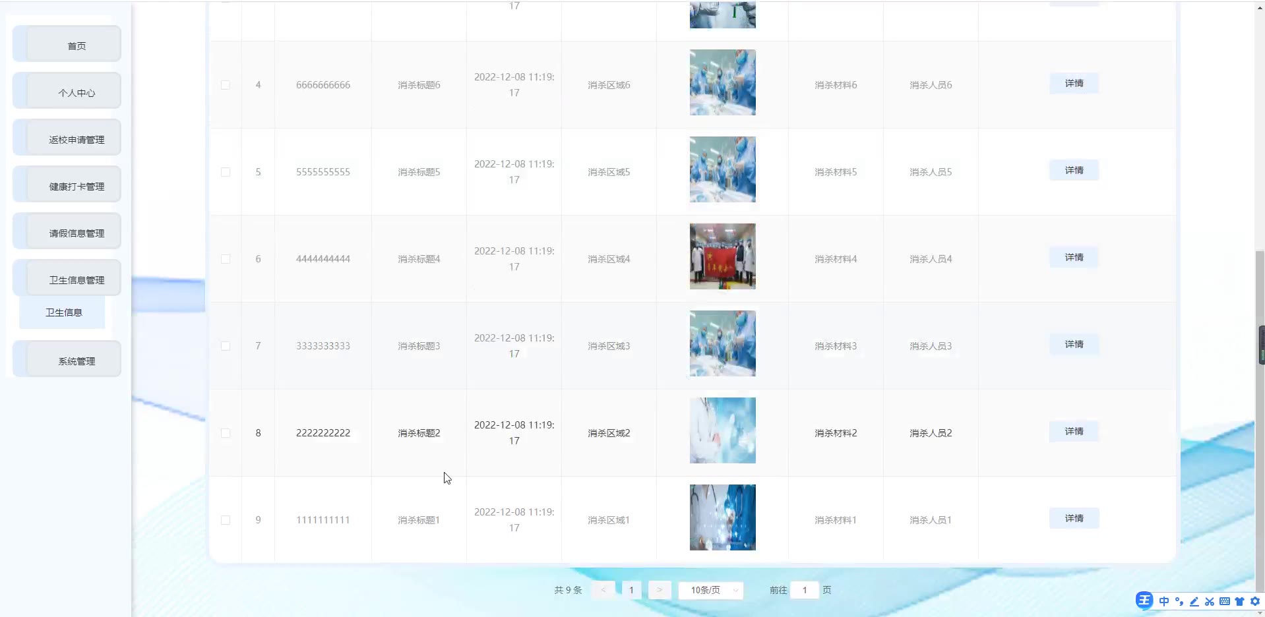The height and width of the screenshot is (617, 1265).
Task: Click the IME scissors screenshot icon
Action: coord(1210,601)
